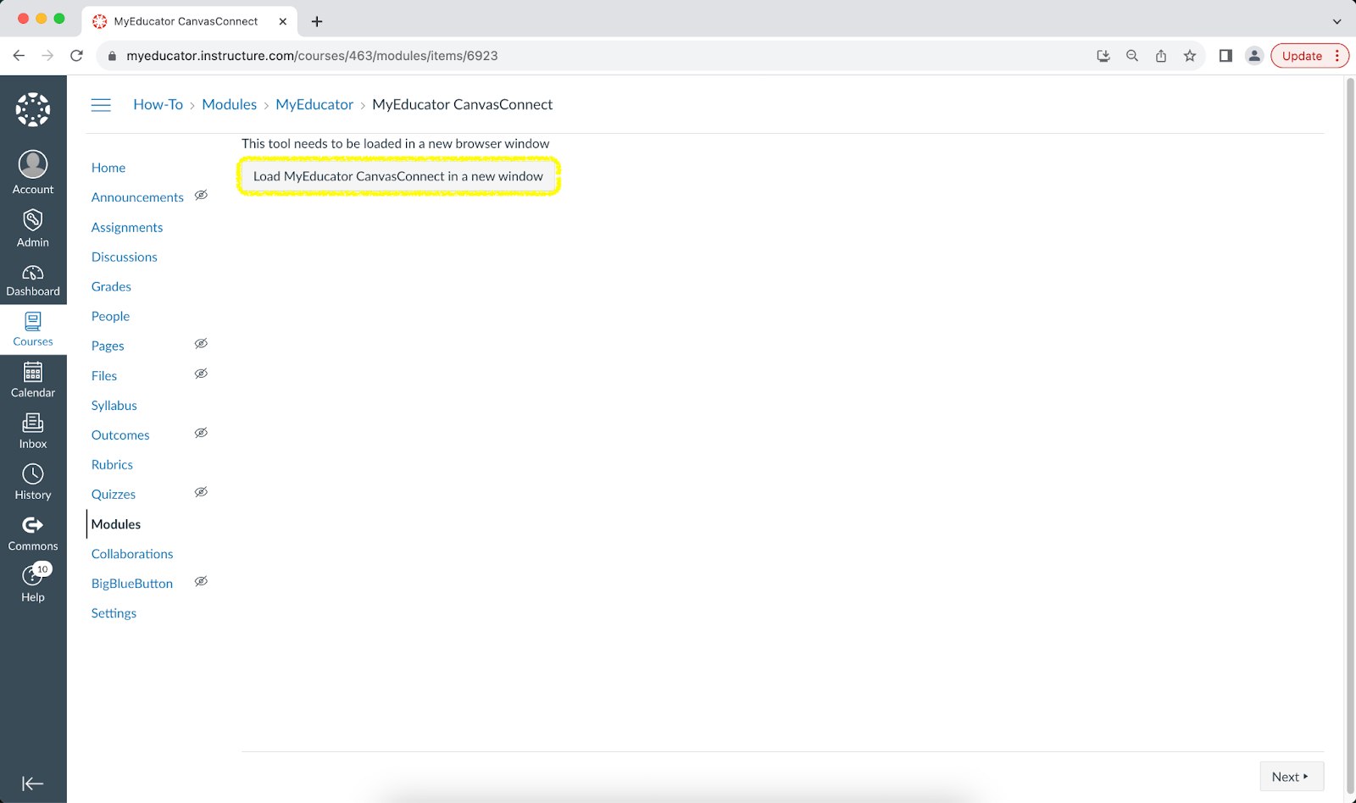Toggle the course navigation hamburger menu
Image resolution: width=1356 pixels, height=803 pixels.
click(x=101, y=105)
